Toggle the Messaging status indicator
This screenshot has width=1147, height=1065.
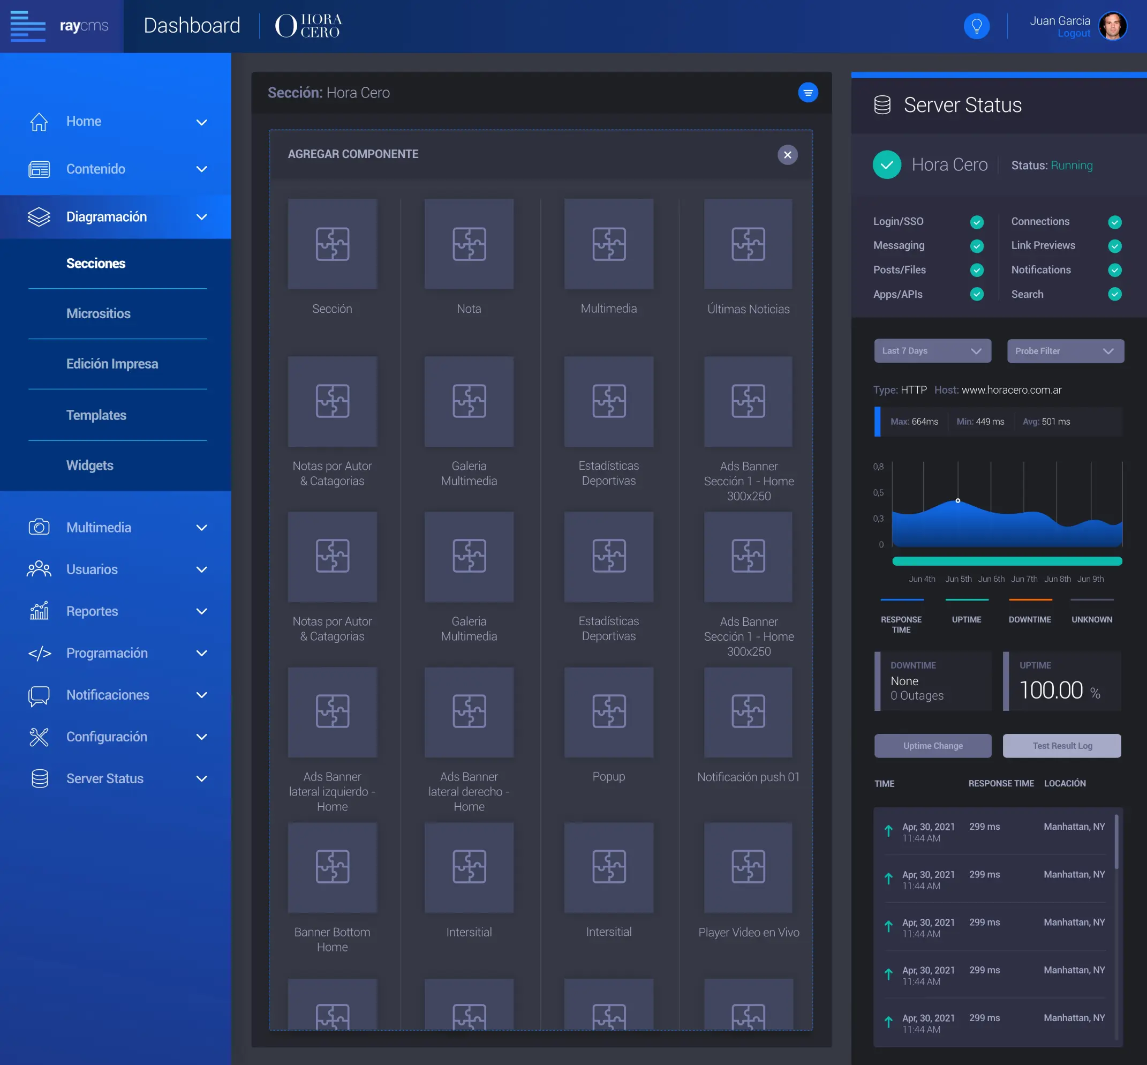click(977, 246)
